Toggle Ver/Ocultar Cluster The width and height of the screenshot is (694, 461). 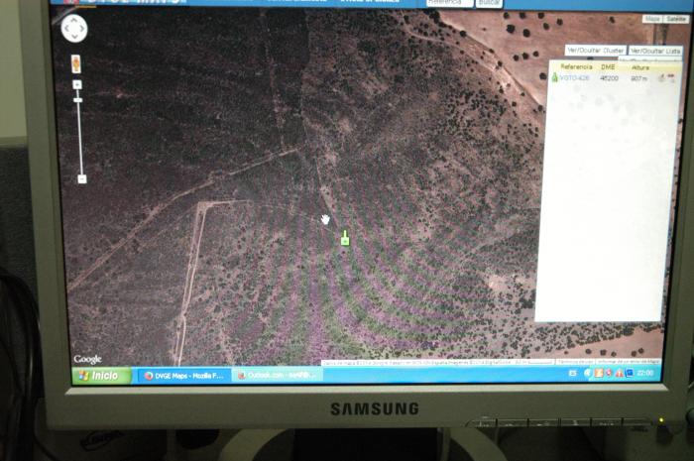click(595, 51)
